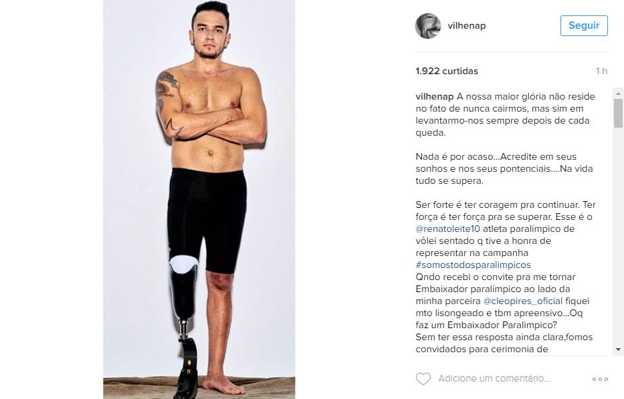Click the prosthetic leg in the photo
The width and height of the screenshot is (624, 399).
(184, 326)
